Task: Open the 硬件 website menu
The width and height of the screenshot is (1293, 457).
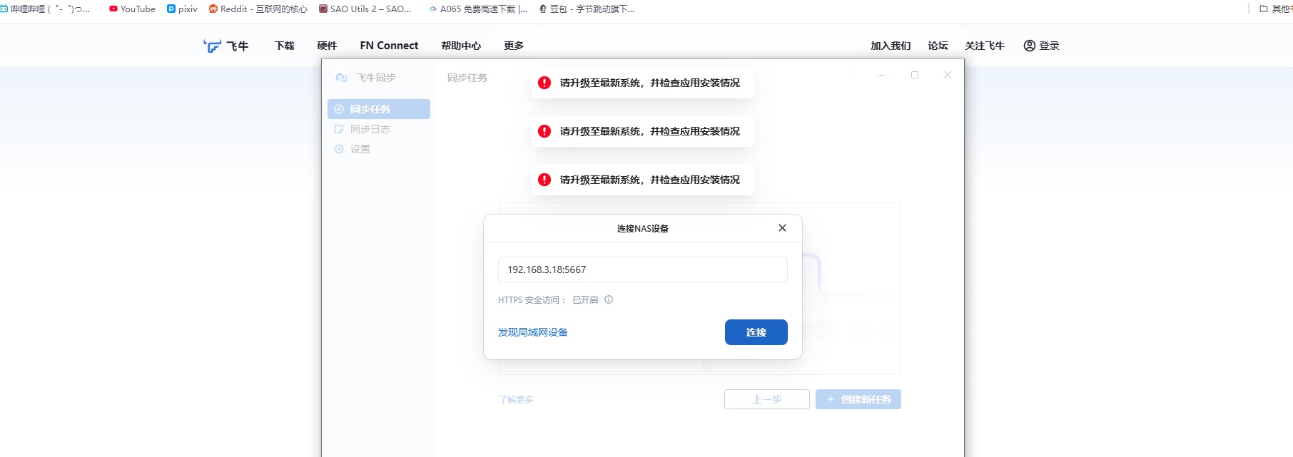Action: (x=327, y=46)
